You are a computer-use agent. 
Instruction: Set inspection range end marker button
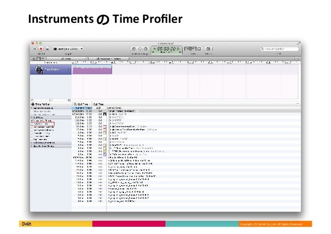pos(146,49)
